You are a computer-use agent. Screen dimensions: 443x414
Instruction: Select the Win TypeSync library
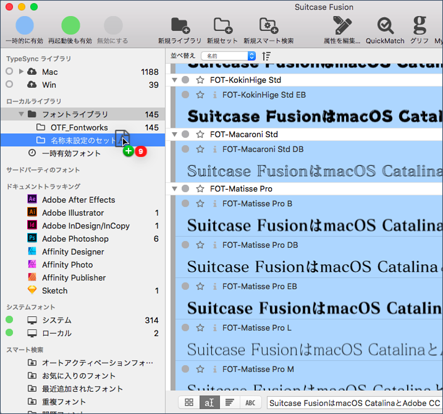point(82,85)
